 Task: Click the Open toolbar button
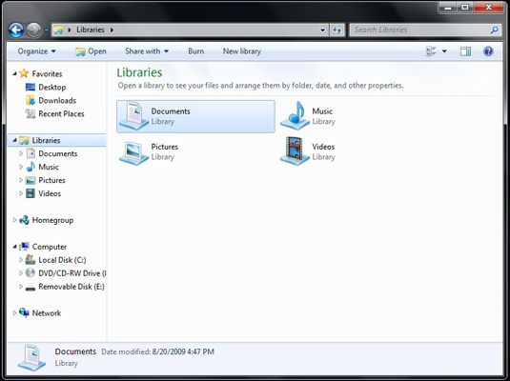point(91,51)
